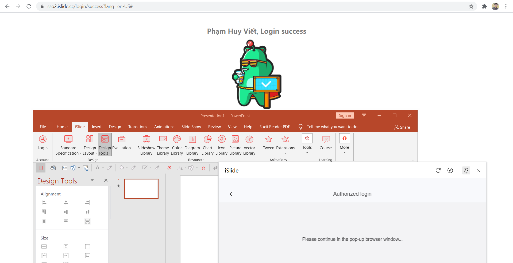
Task: Open the Chrome three-dot menu
Action: point(506,6)
